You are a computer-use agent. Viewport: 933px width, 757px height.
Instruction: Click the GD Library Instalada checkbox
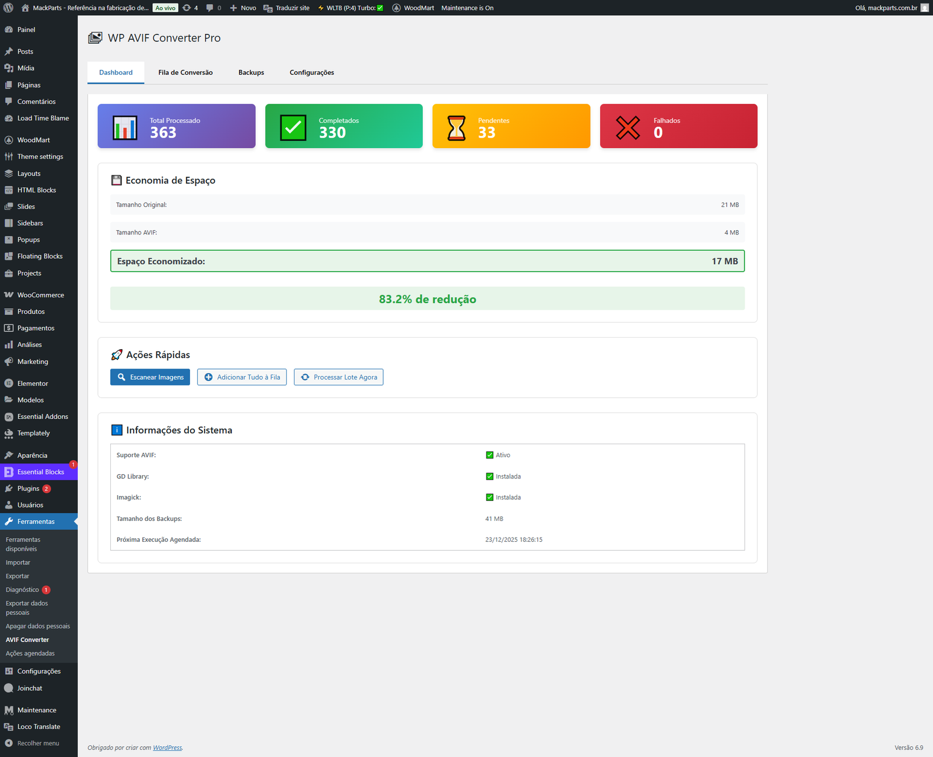(x=489, y=476)
